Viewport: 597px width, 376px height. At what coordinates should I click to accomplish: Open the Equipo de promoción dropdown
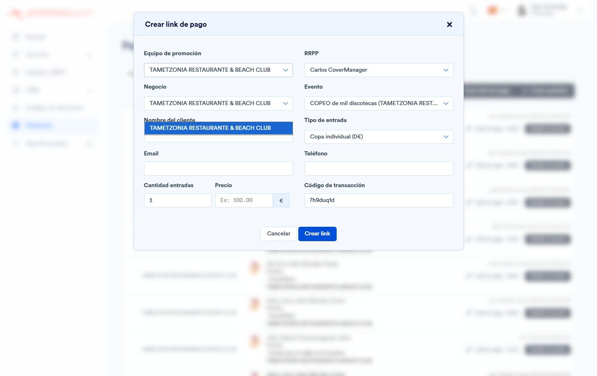click(x=218, y=70)
